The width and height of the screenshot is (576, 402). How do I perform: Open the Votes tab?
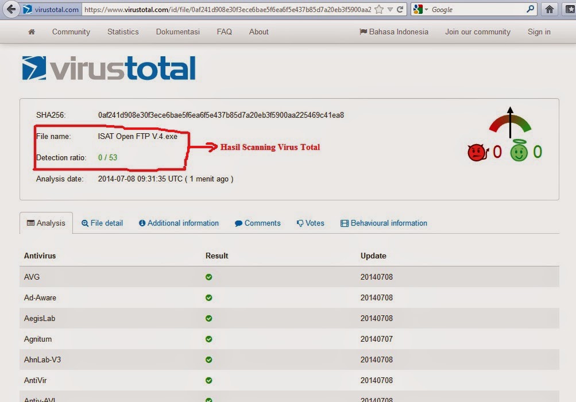311,223
